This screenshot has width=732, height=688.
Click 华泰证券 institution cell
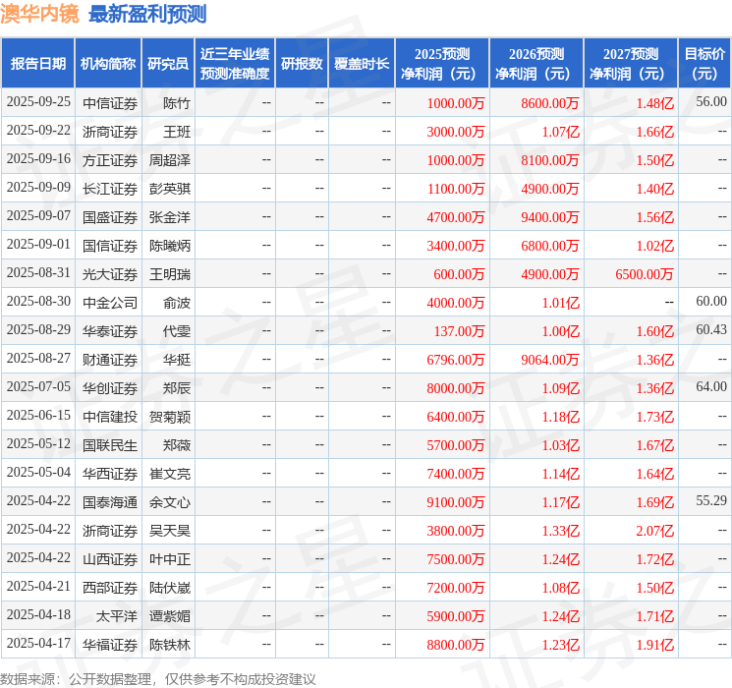tap(110, 331)
